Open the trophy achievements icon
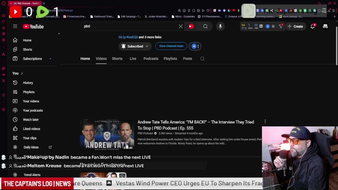 (281, 26)
